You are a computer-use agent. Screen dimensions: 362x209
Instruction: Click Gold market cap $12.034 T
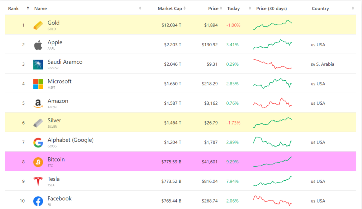click(171, 25)
